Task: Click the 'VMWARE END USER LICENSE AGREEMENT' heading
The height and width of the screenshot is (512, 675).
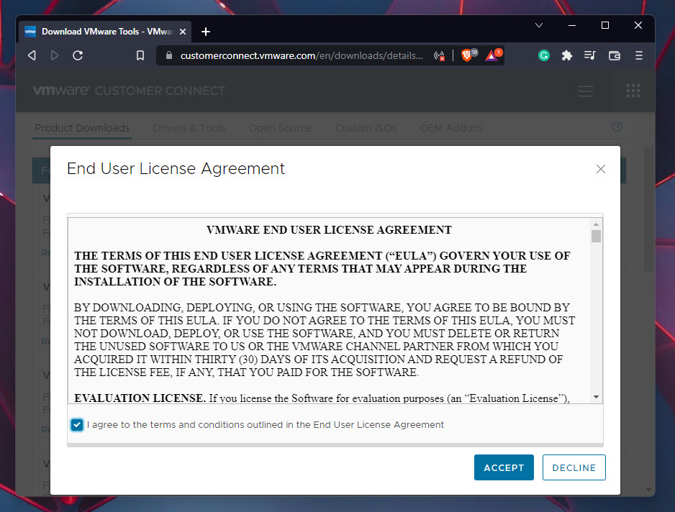Action: coord(329,230)
